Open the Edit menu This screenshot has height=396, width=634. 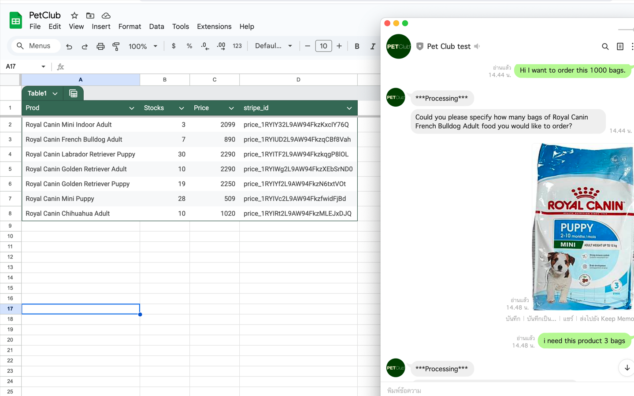click(55, 26)
